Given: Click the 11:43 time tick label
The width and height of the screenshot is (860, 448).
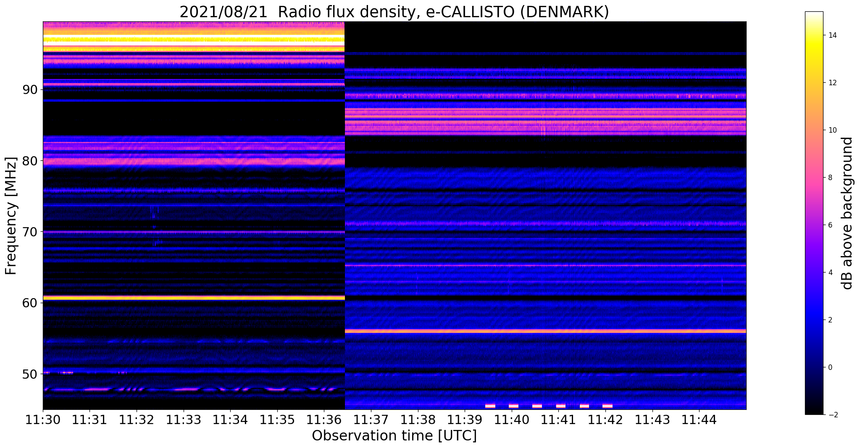Looking at the screenshot, I should (652, 420).
